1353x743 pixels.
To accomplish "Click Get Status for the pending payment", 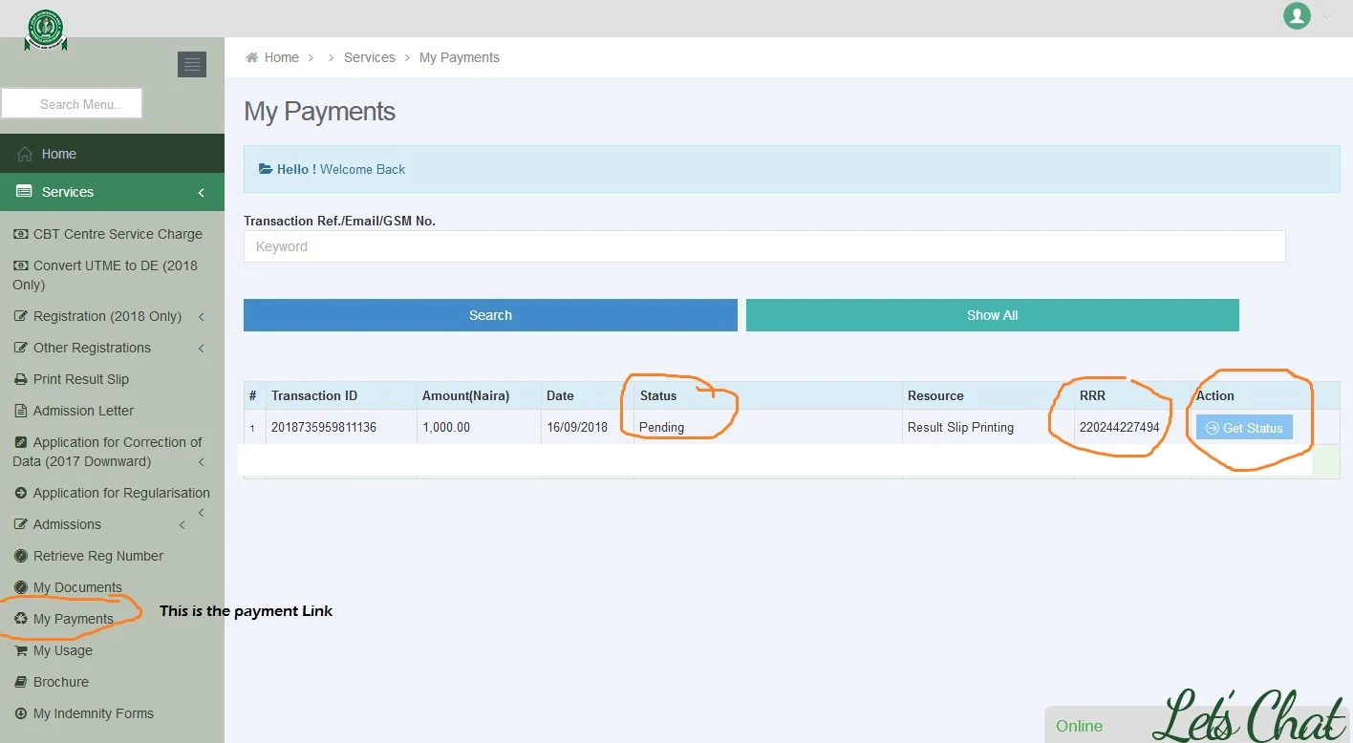I will [x=1244, y=428].
